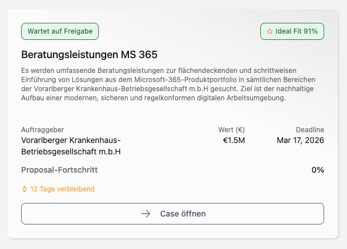This screenshot has height=249, width=347.
Task: Click the Wert (€) column label
Action: pyautogui.click(x=231, y=130)
